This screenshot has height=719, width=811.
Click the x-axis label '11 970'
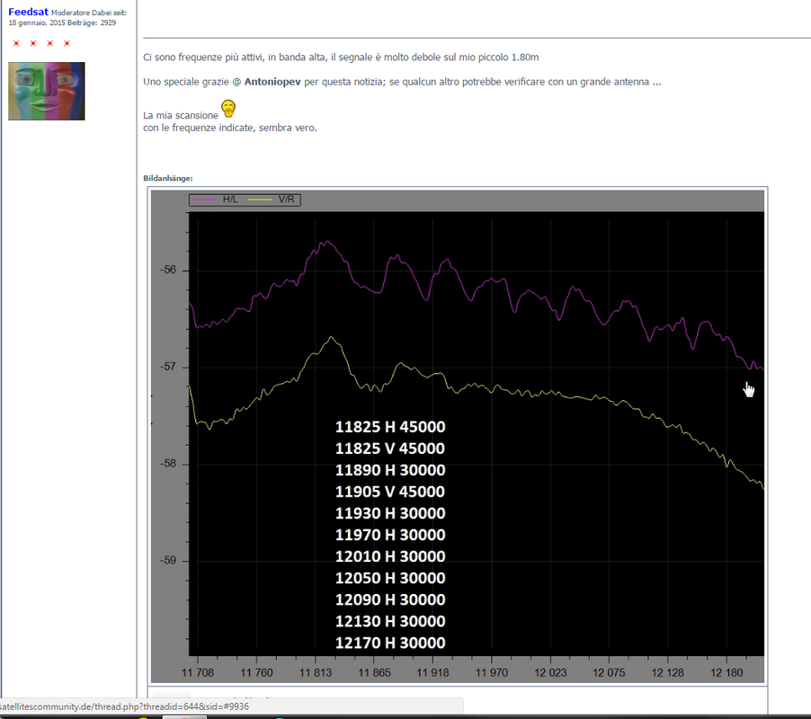(x=492, y=672)
